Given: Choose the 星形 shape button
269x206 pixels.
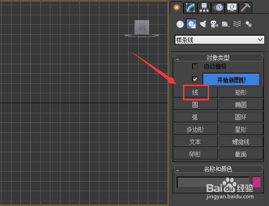Looking at the screenshot, I should click(x=241, y=129).
